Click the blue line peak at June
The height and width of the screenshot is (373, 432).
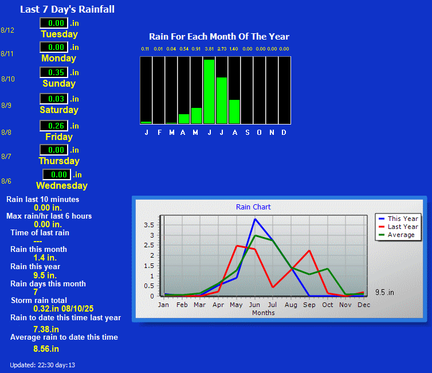(x=255, y=219)
